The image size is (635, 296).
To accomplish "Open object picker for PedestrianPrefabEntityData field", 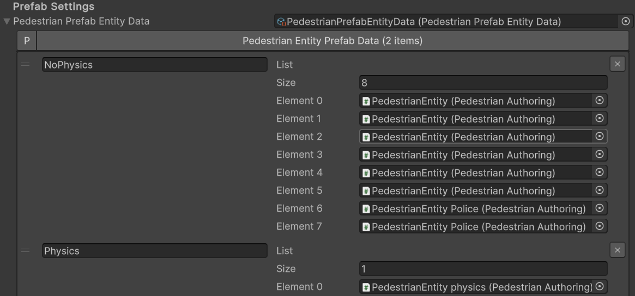I will click(625, 21).
